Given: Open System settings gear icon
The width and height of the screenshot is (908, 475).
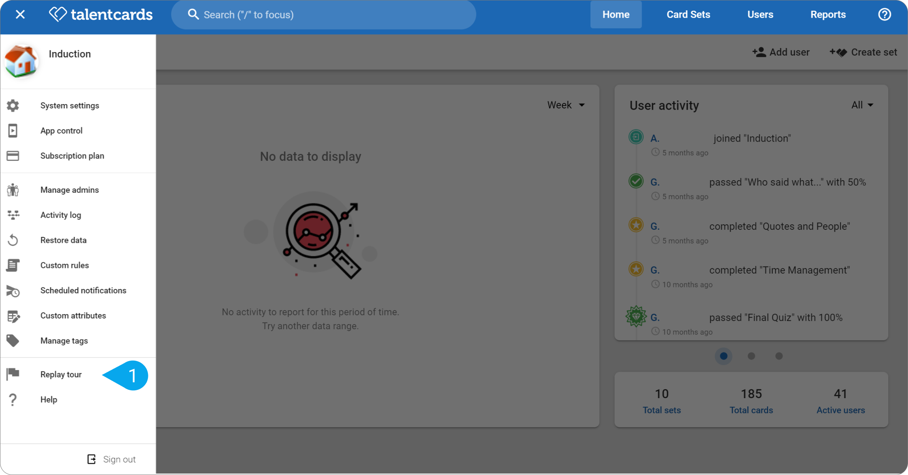Looking at the screenshot, I should 13,106.
